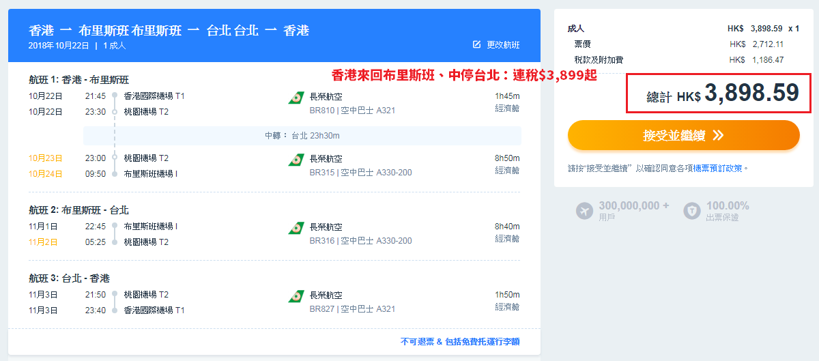Open the 機票預訂政策 policy link

(718, 167)
